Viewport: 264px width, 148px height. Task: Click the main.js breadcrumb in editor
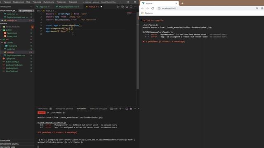[49, 11]
